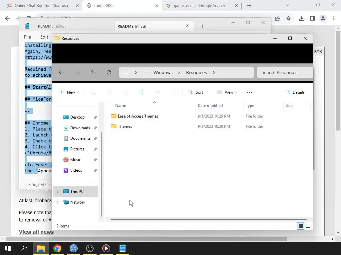This screenshot has width=341, height=255.
Task: Open Chrome three-dot menu
Action: coord(334,19)
